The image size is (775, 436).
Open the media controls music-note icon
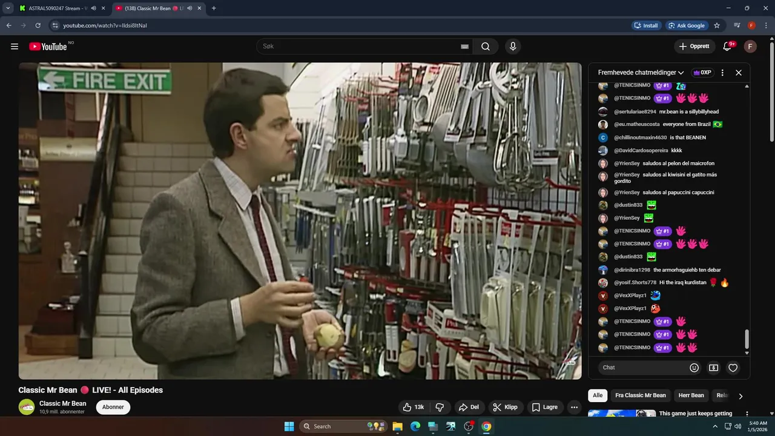tap(737, 25)
